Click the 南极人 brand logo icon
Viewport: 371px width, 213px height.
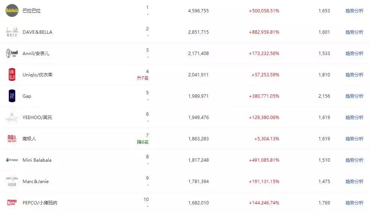pos(12,139)
